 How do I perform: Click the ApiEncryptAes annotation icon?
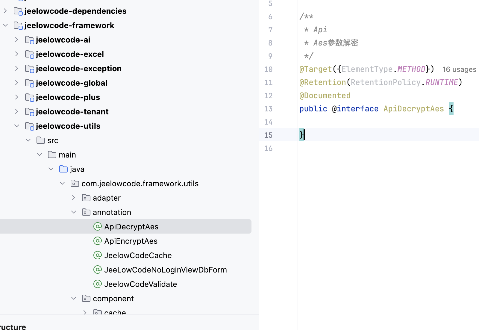coord(98,241)
